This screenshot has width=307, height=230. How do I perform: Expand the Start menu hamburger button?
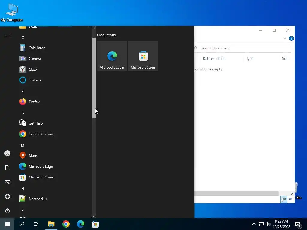click(7, 35)
